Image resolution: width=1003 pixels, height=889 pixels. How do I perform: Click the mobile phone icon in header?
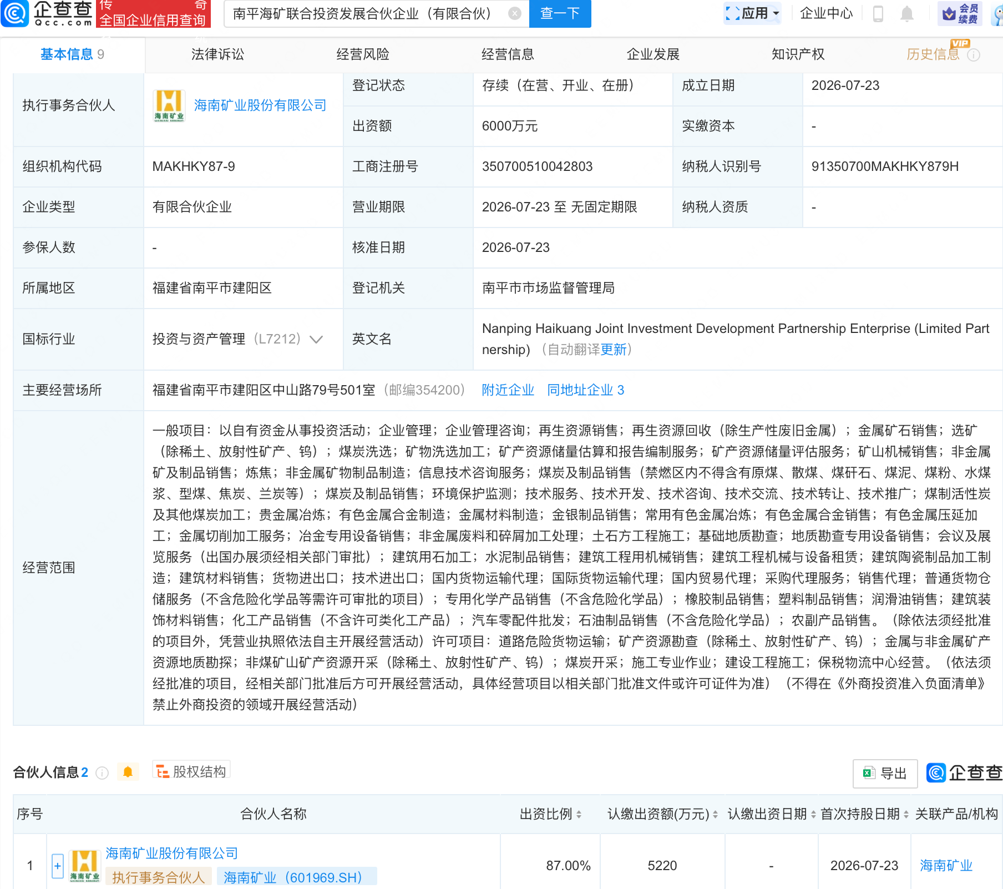[878, 13]
